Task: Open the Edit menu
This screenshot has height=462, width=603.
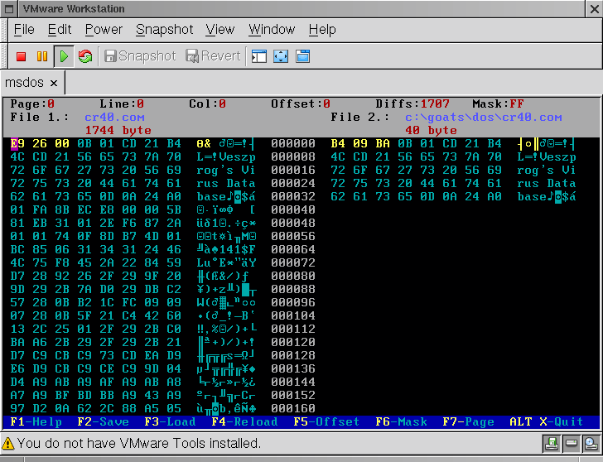Action: [x=60, y=30]
